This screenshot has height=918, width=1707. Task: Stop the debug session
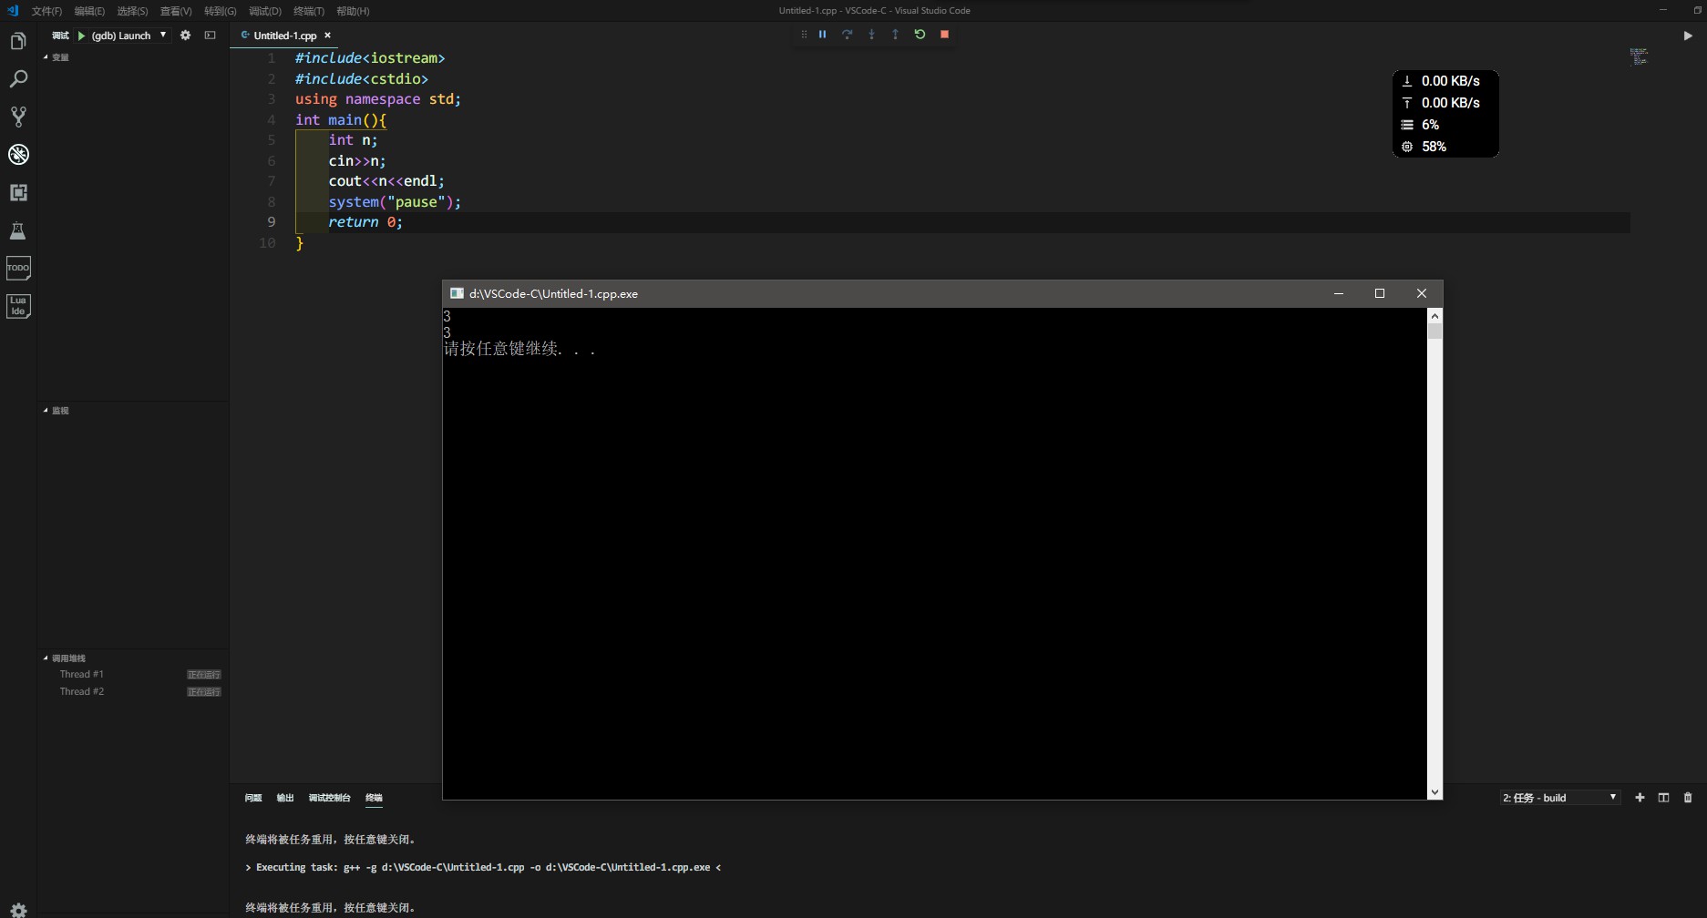[944, 35]
